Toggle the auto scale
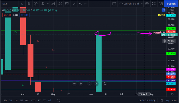Screen dimensions: 179x103 (x=174, y=100)
